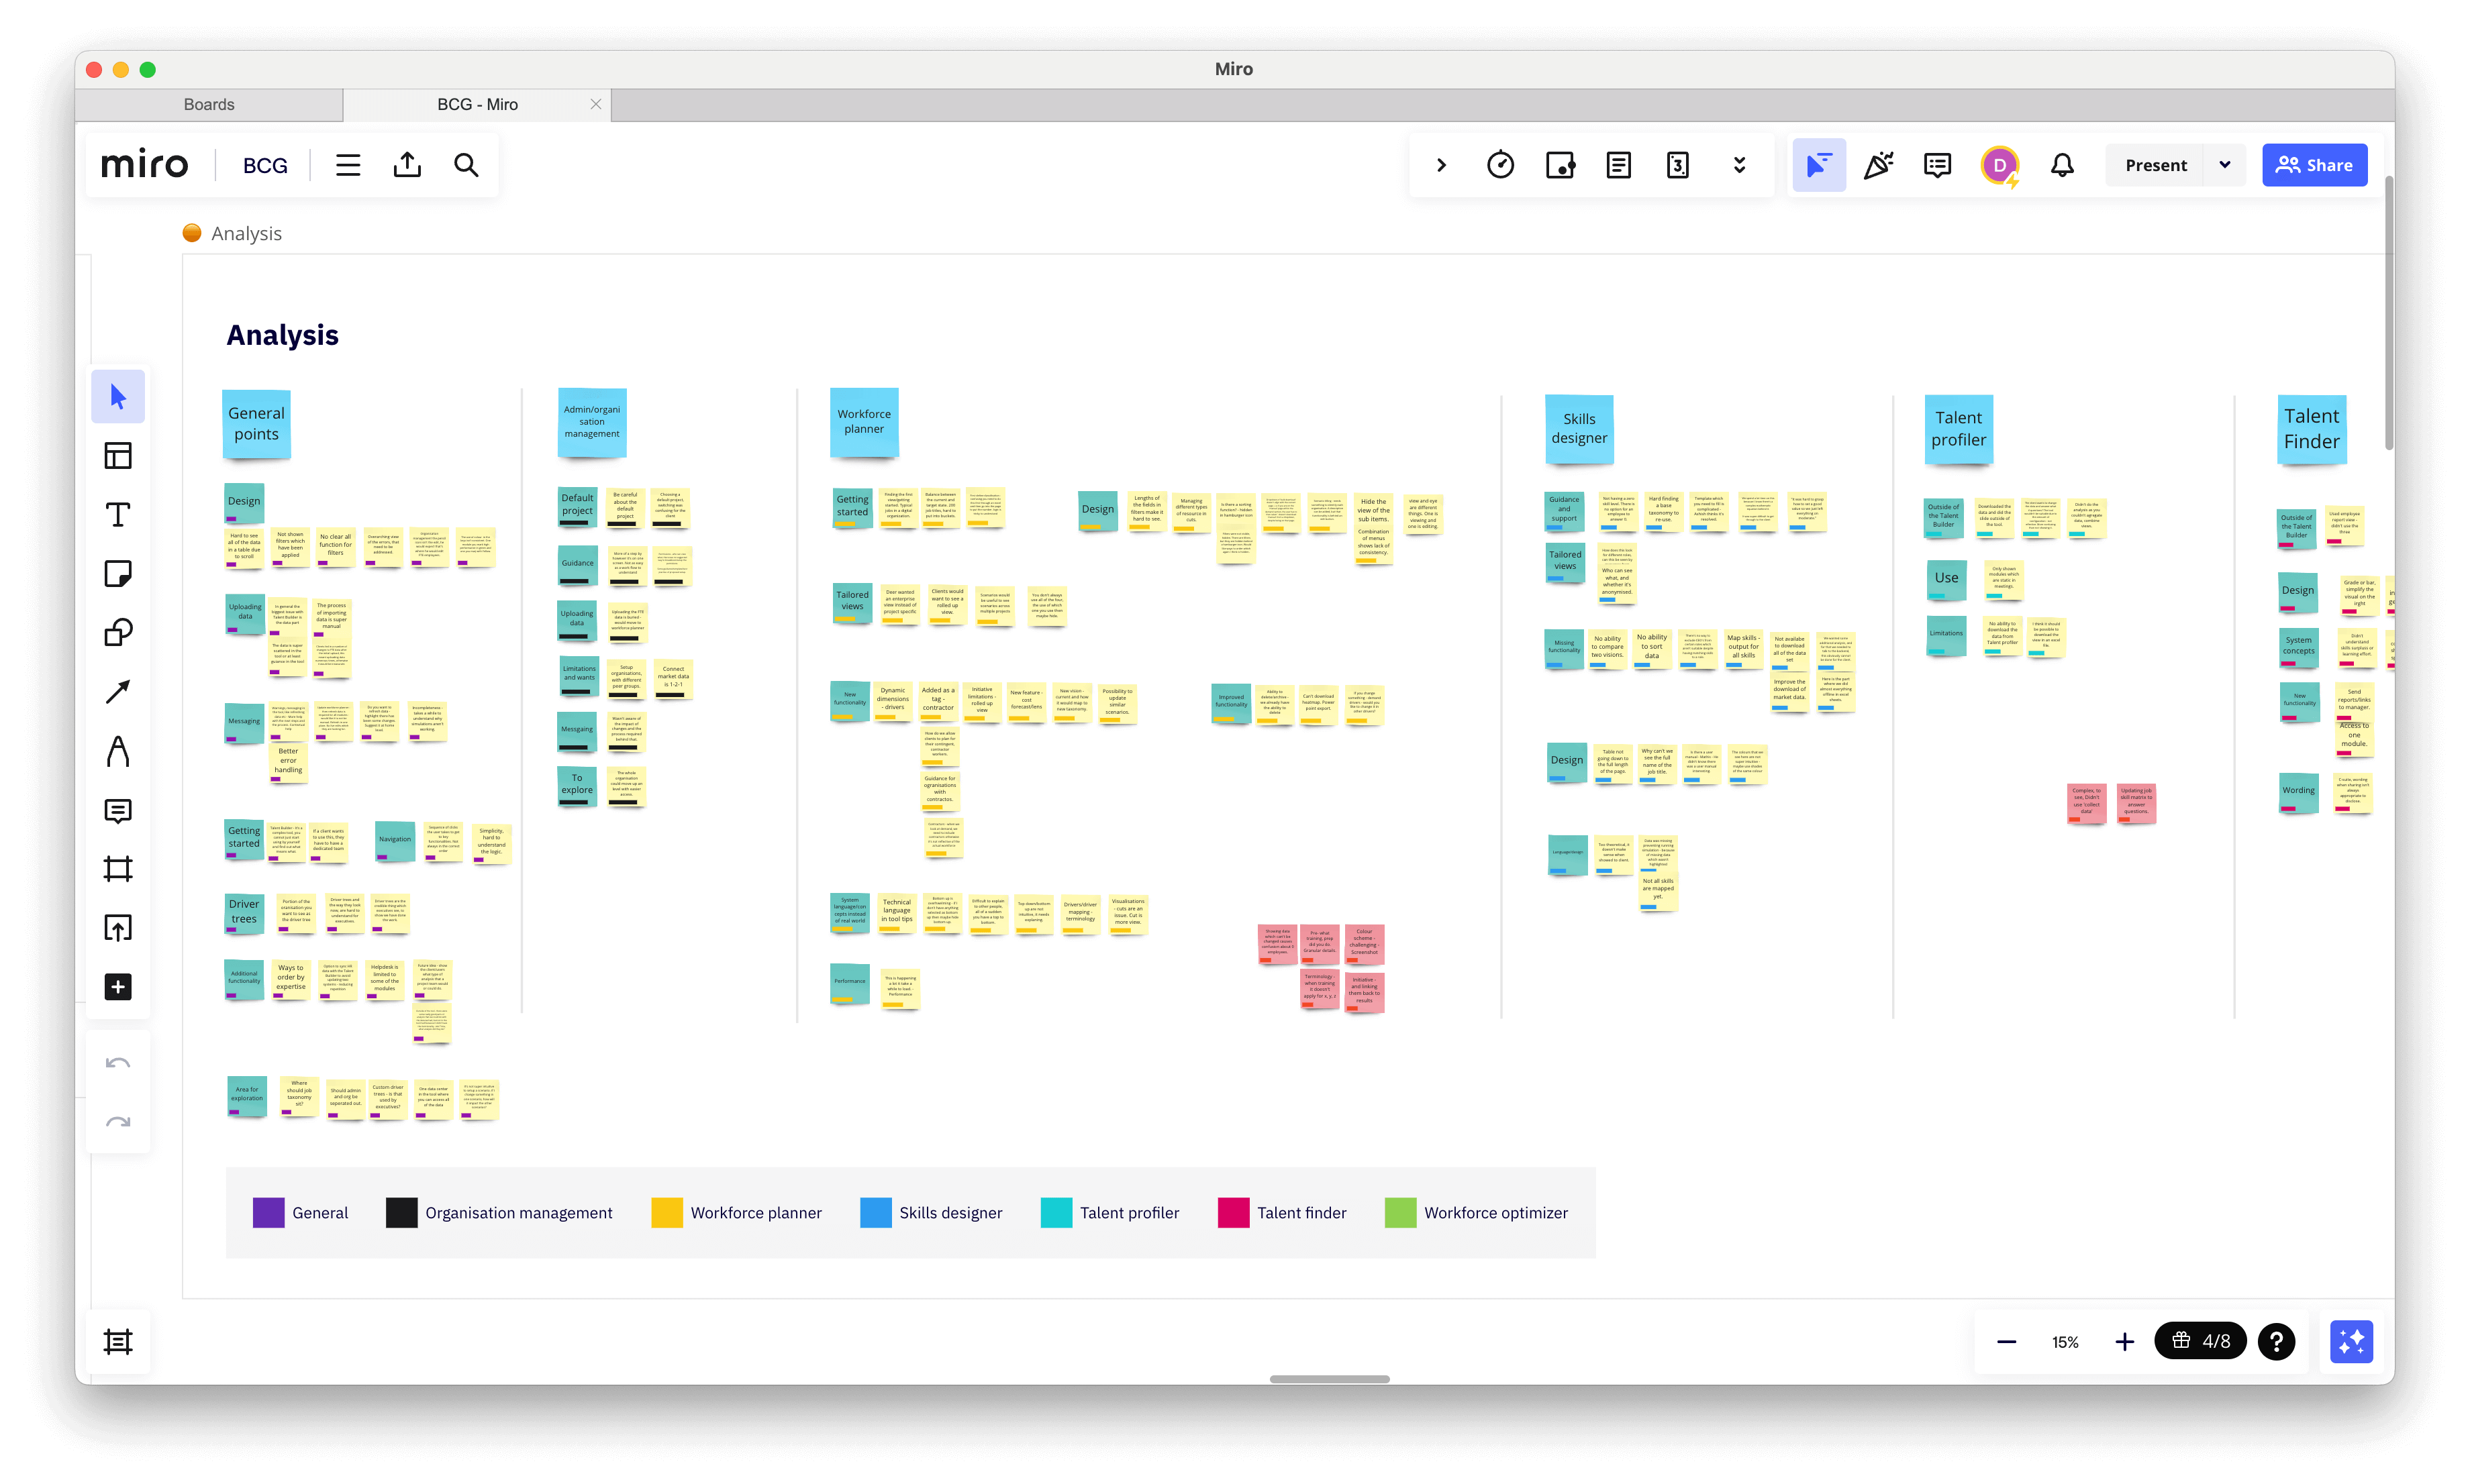
Task: Open the main hamburger menu
Action: [348, 165]
